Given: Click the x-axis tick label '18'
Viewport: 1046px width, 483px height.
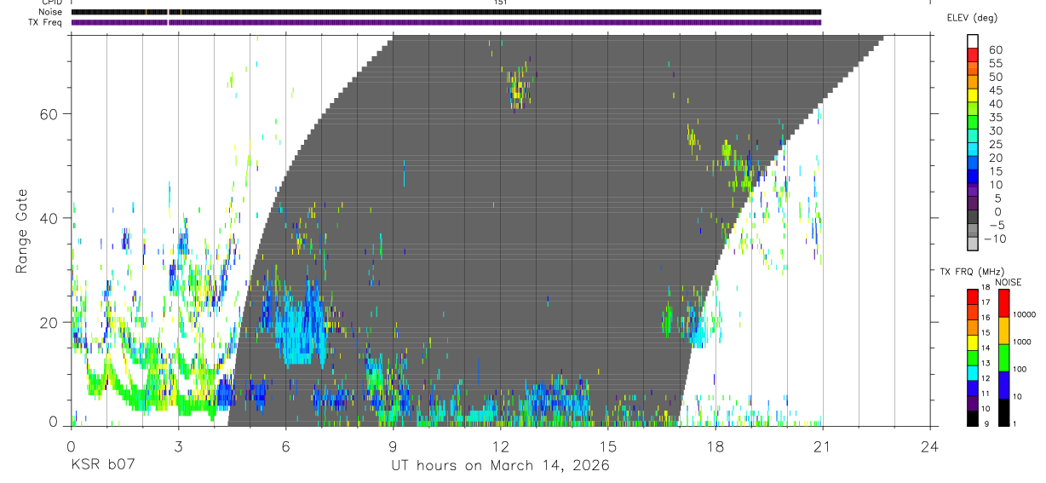Looking at the screenshot, I should point(716,446).
